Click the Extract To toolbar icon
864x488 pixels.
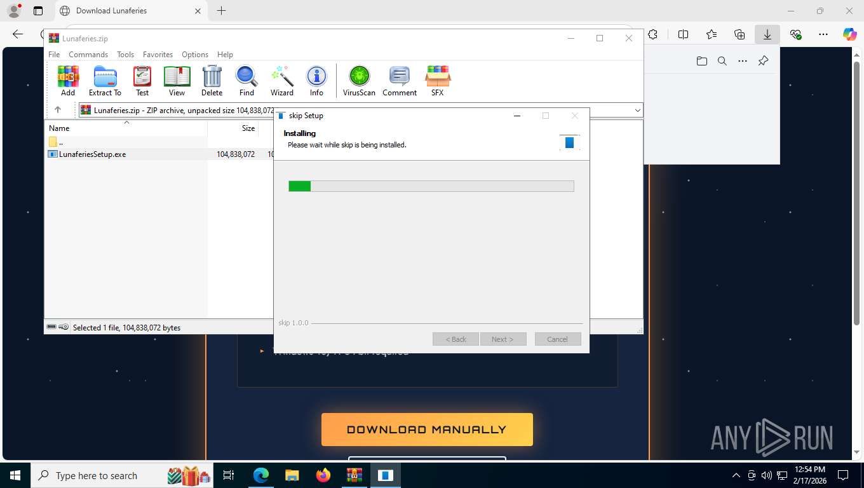[105, 81]
